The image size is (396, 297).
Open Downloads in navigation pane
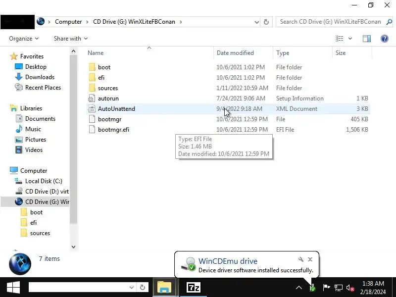point(40,77)
